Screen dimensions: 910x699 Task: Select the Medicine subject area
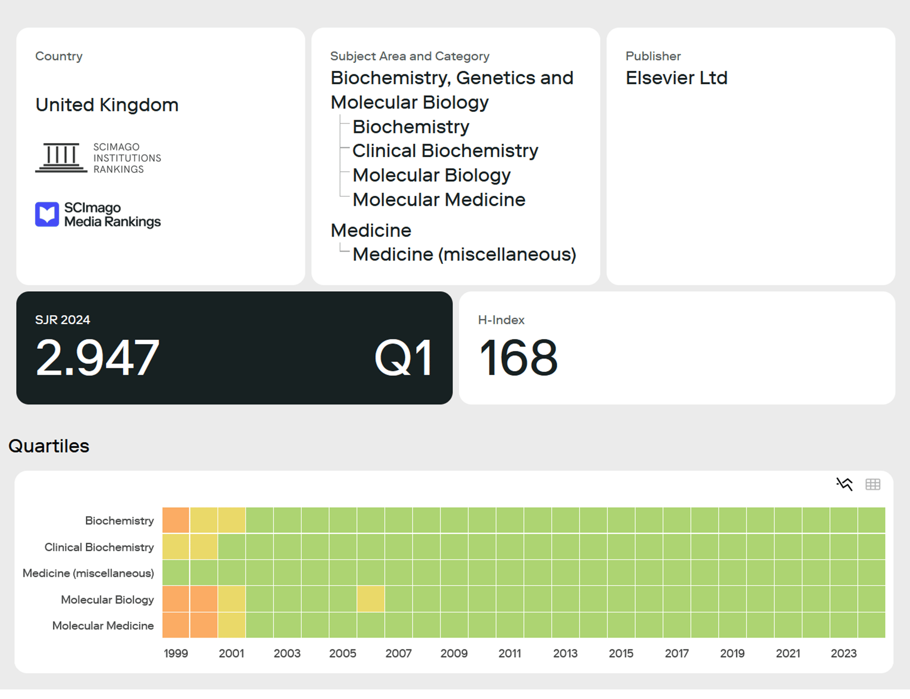(x=371, y=230)
